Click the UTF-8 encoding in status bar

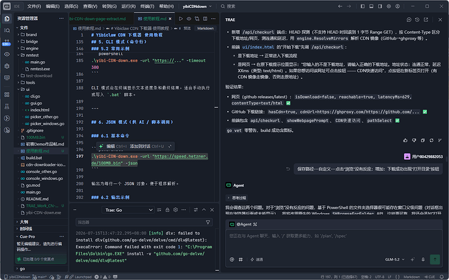tap(380, 277)
